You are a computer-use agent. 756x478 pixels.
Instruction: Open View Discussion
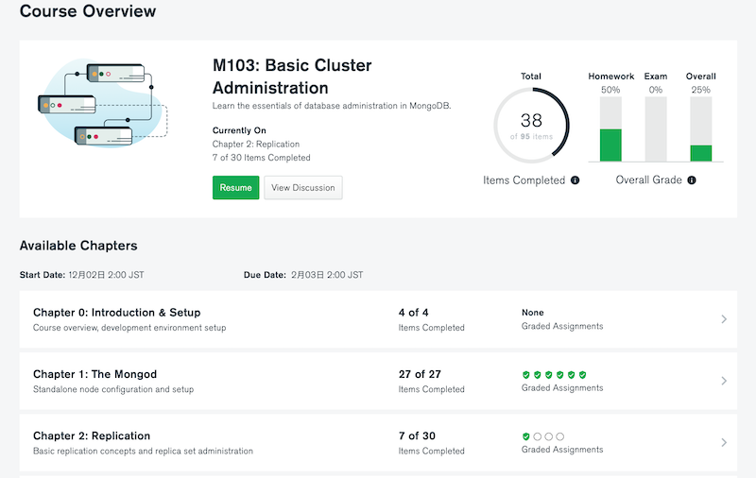coord(302,187)
